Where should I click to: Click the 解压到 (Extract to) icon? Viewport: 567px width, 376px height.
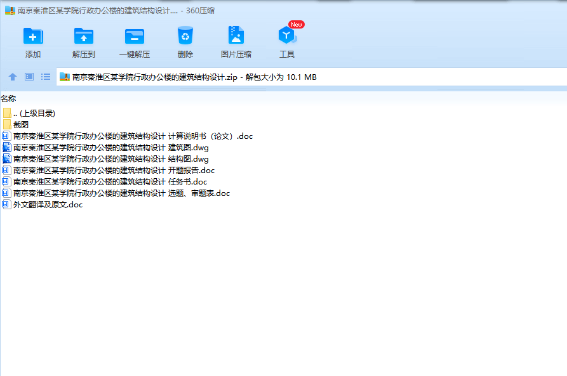84,36
